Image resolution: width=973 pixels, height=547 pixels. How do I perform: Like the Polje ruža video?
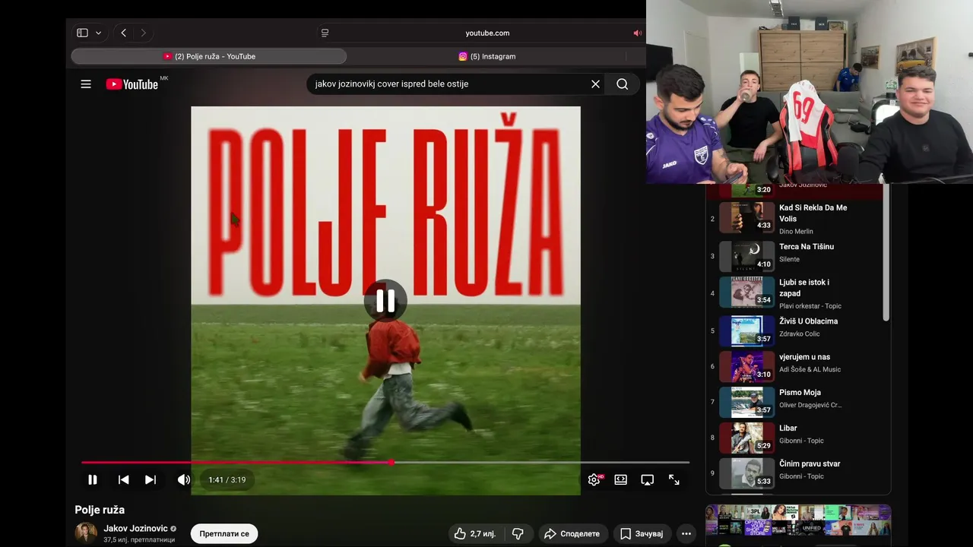[475, 534]
